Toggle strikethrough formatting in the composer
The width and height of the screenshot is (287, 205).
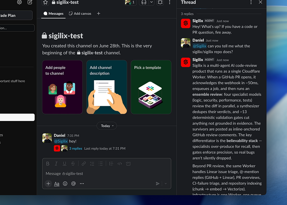click(x=73, y=164)
